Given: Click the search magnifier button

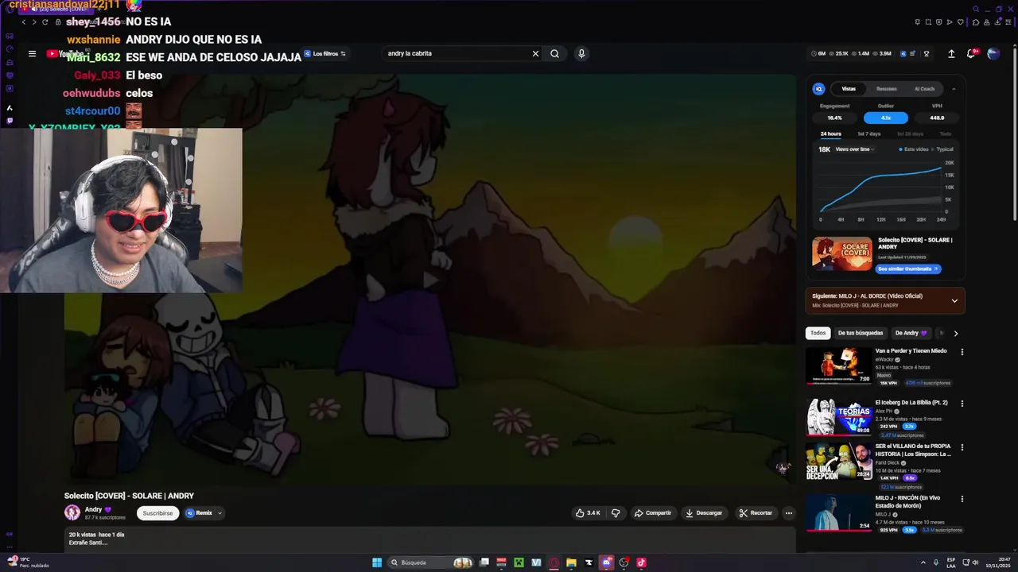Looking at the screenshot, I should [554, 54].
